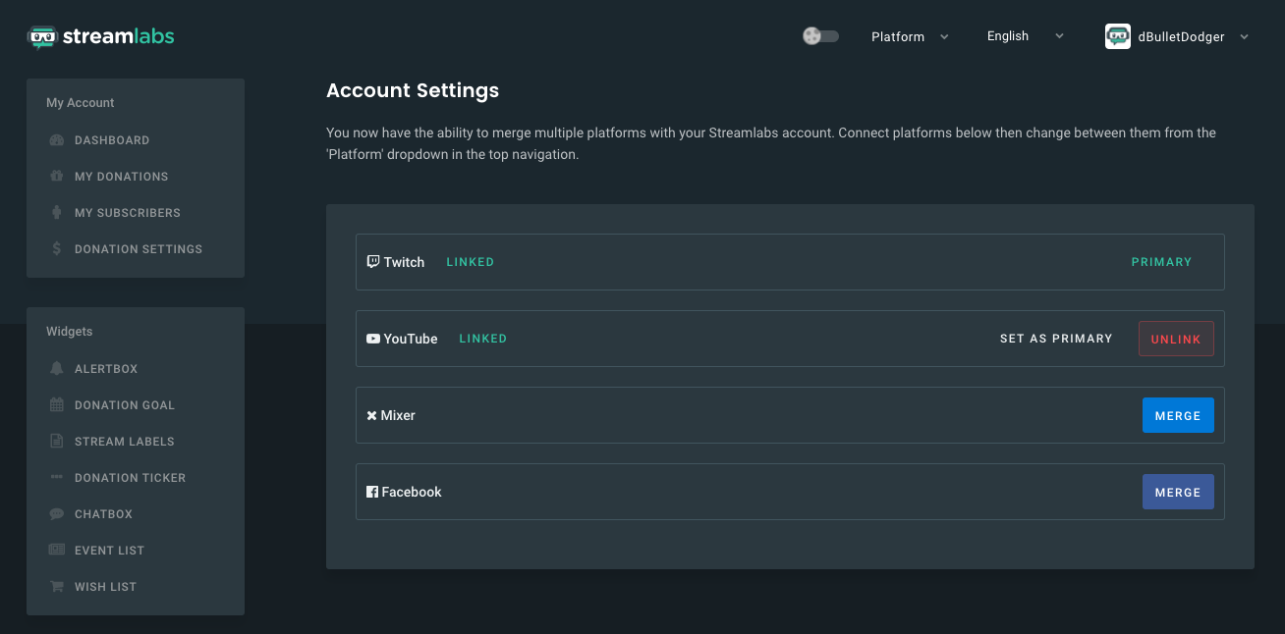
Task: Click the Streamlabs logo icon
Action: (x=42, y=37)
